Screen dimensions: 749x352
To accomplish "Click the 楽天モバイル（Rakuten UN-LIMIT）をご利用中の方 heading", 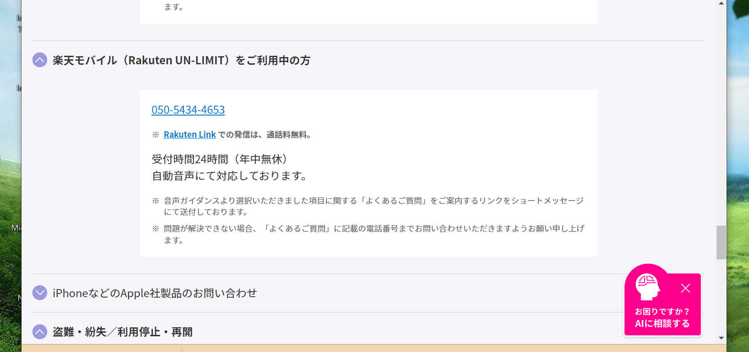I will (x=182, y=60).
